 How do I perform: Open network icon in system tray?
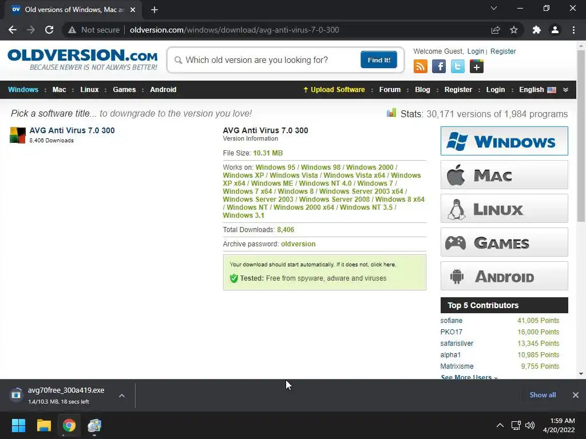[516, 425]
